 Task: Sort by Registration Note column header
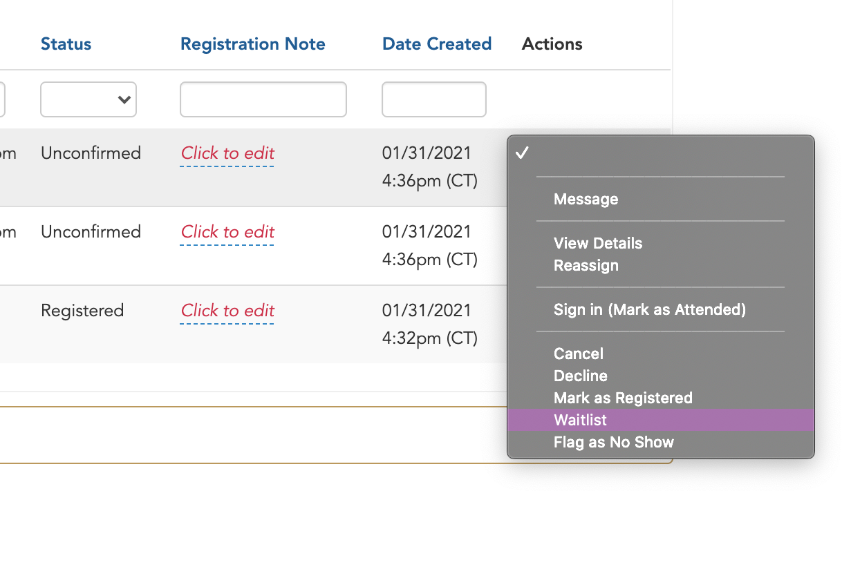coord(252,44)
